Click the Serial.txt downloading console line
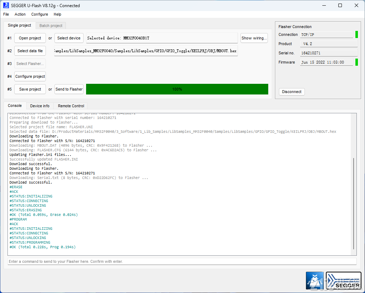The width and height of the screenshot is (365, 293). 79,178
